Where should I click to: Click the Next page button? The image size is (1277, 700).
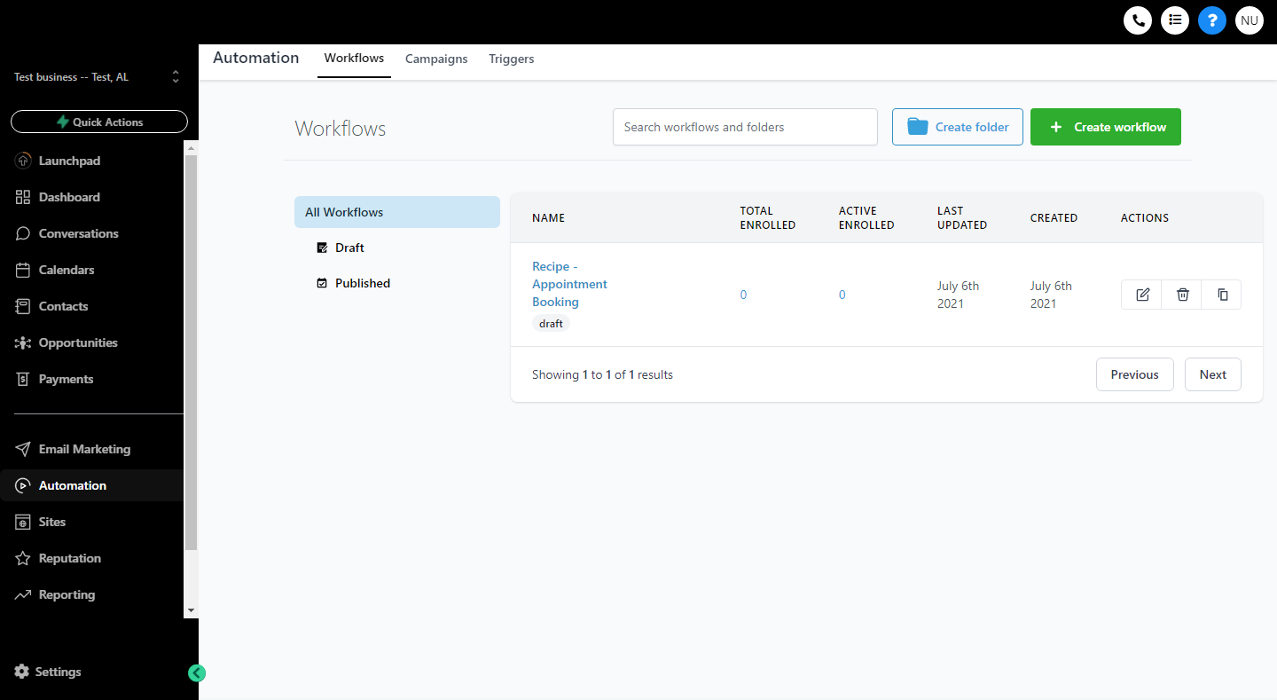[1213, 374]
